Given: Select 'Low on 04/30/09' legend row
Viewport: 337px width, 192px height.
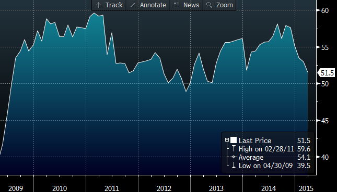Looking at the screenshot, I should pos(265,165).
